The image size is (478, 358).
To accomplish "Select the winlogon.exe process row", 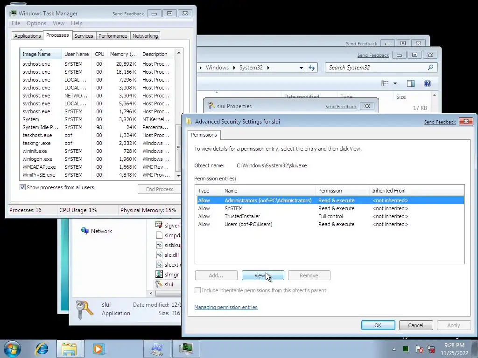I will pos(97,159).
